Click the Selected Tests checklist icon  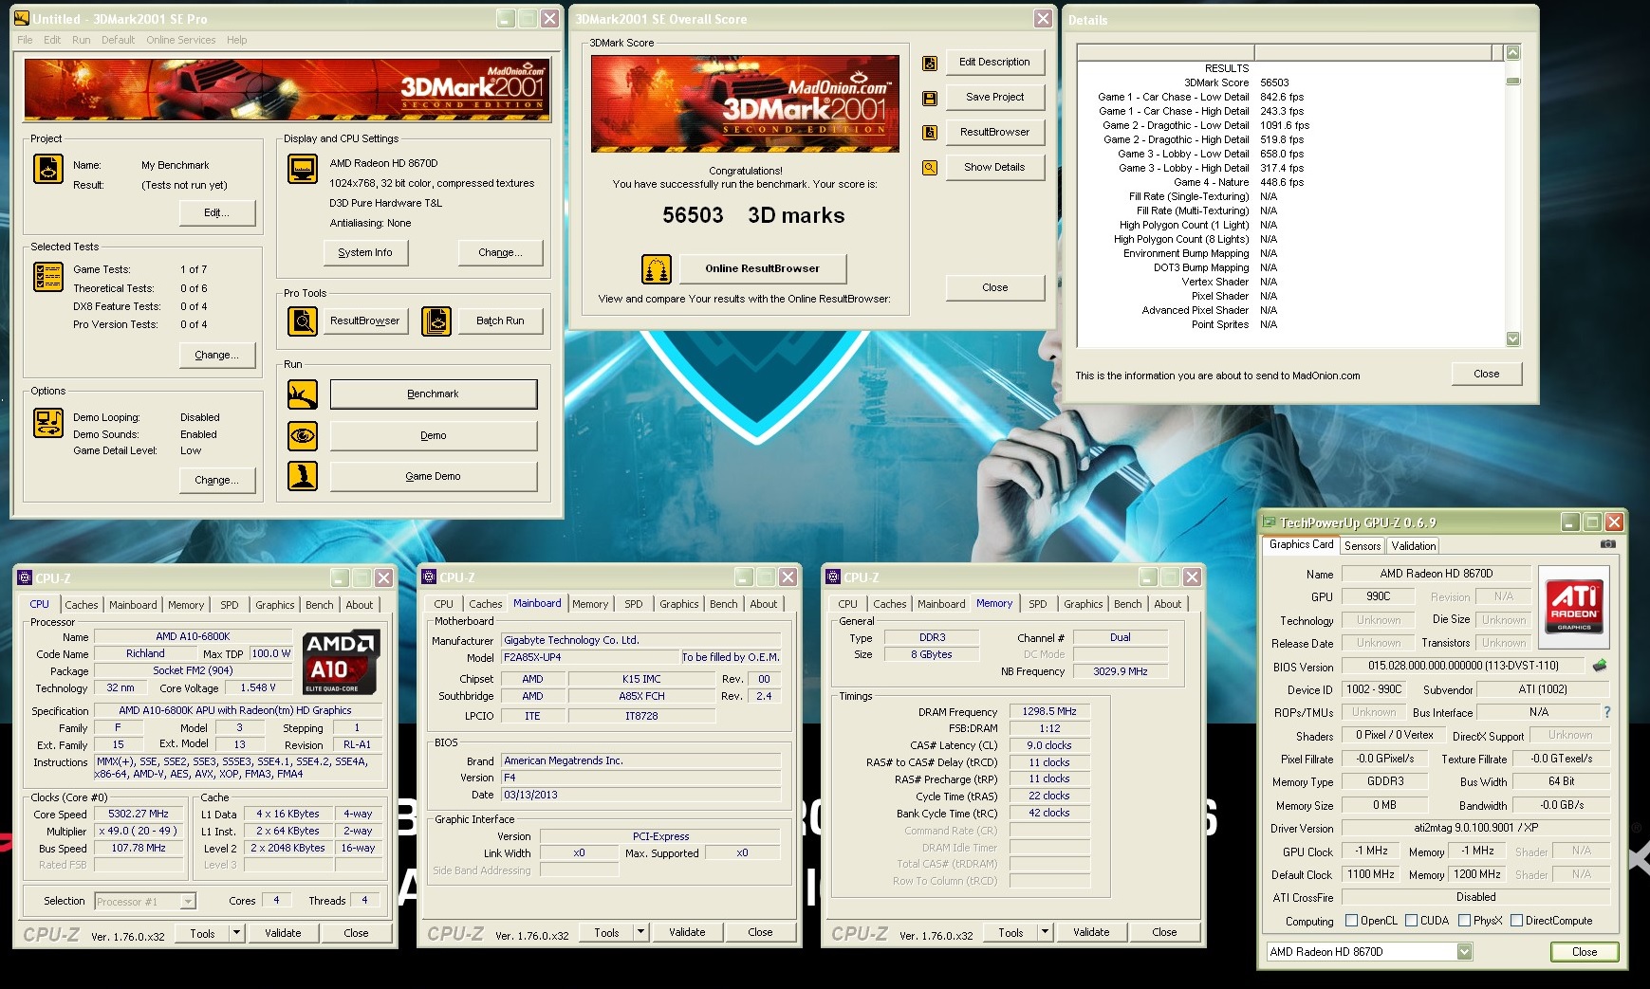pyautogui.click(x=48, y=277)
